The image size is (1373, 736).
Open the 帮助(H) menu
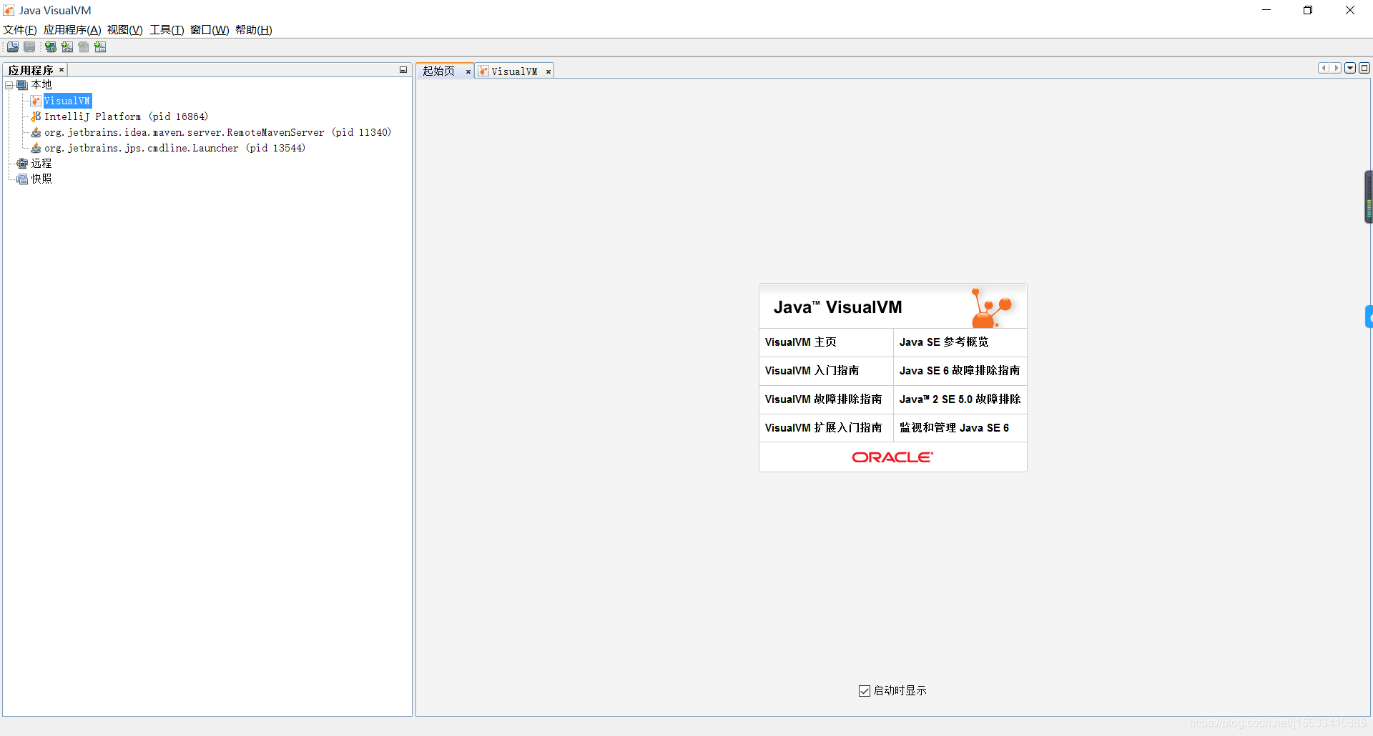tap(254, 30)
